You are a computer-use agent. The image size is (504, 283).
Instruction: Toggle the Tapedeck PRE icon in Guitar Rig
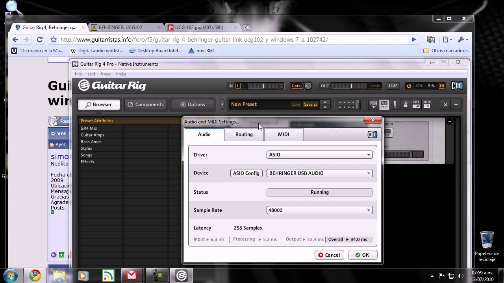tap(374, 105)
